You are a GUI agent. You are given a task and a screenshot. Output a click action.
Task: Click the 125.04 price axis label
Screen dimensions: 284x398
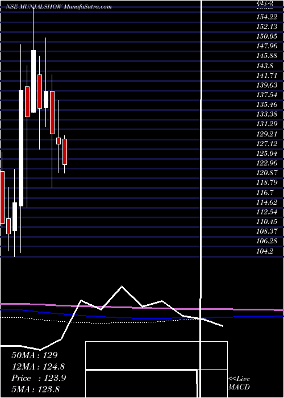(x=267, y=154)
